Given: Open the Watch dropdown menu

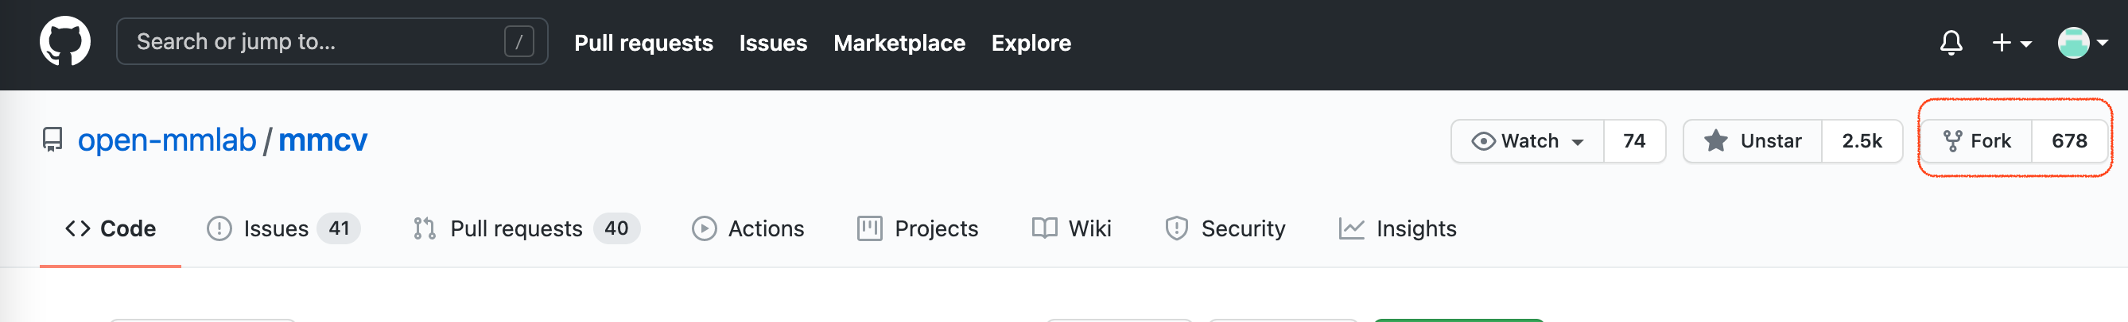Looking at the screenshot, I should [1528, 141].
